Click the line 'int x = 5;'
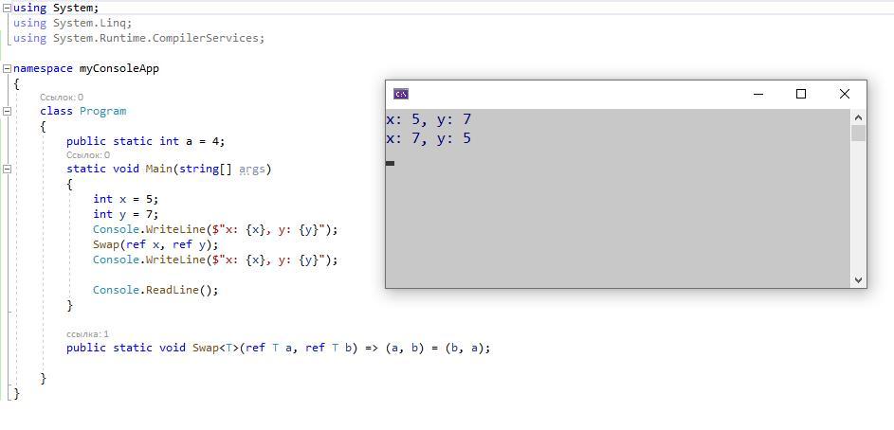894x430 pixels. (x=126, y=199)
